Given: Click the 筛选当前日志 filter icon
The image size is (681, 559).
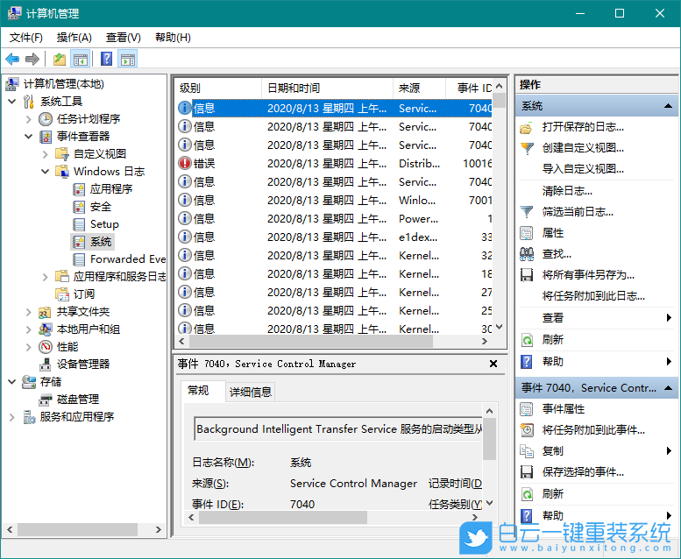Looking at the screenshot, I should pyautogui.click(x=527, y=212).
